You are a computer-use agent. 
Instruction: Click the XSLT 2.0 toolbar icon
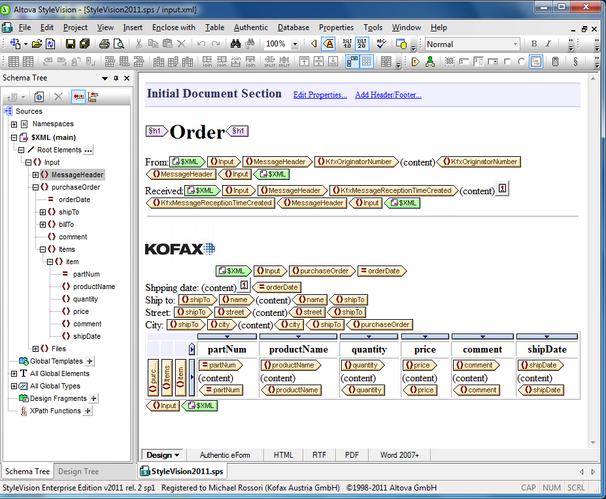pyautogui.click(x=362, y=44)
